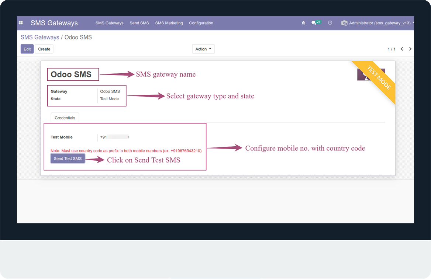
Task: Open the apps grid menu icon
Action: (x=21, y=23)
